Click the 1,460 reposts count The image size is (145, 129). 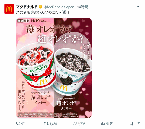(x=53, y=124)
